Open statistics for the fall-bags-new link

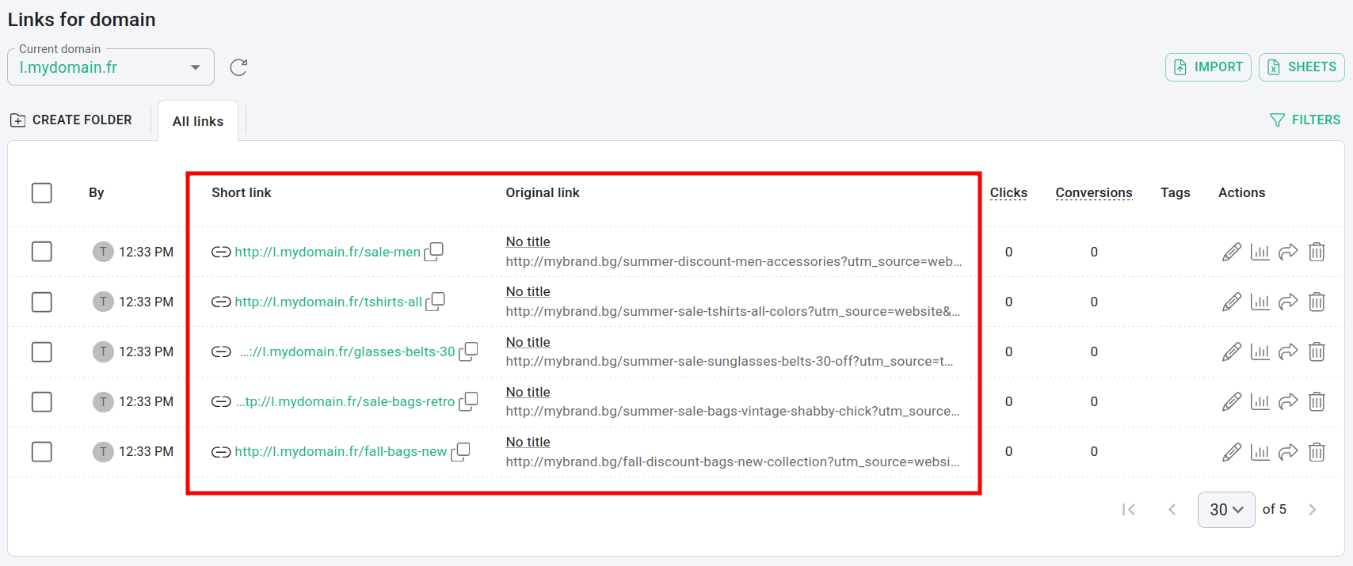pyautogui.click(x=1260, y=451)
